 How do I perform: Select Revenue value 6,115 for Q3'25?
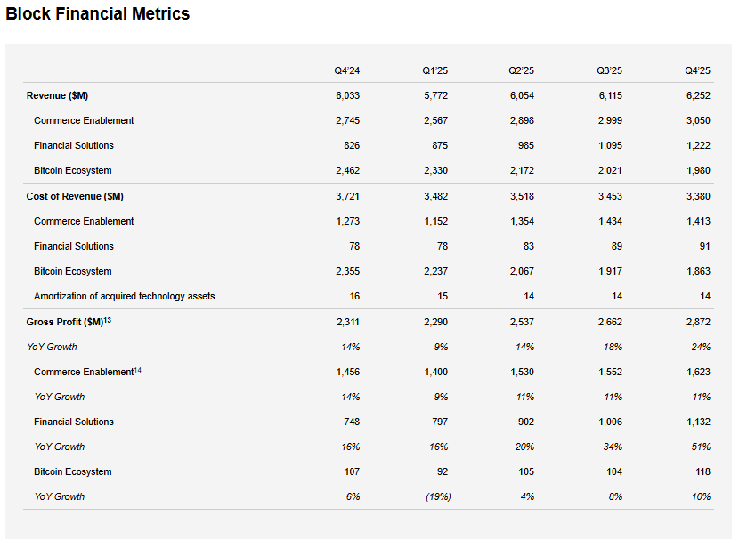pyautogui.click(x=610, y=95)
